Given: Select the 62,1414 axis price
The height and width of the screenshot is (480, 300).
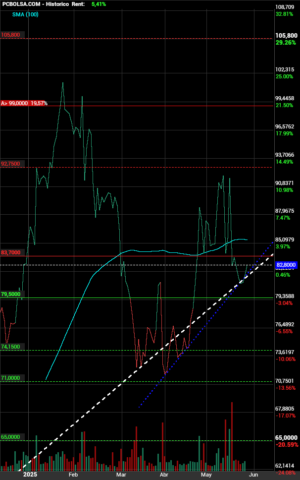Looking at the screenshot, I should pyautogui.click(x=285, y=466).
